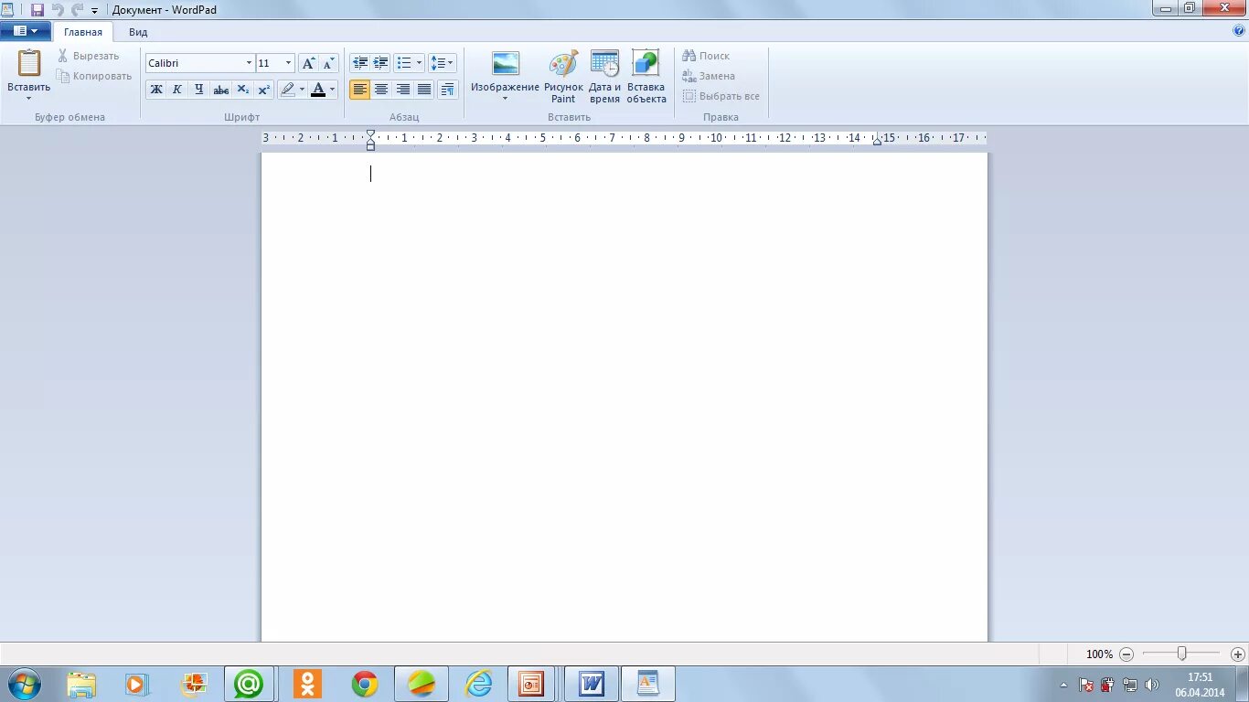
Task: Toggle bold (Ж) formatting
Action: point(156,89)
